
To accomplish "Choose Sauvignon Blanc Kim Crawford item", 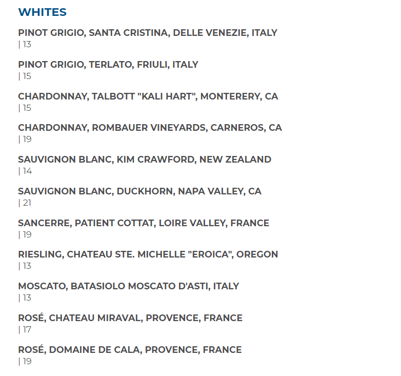I will pyautogui.click(x=144, y=160).
